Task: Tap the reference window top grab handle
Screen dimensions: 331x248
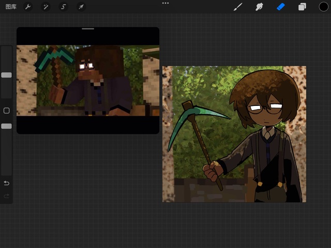Action: (88, 29)
